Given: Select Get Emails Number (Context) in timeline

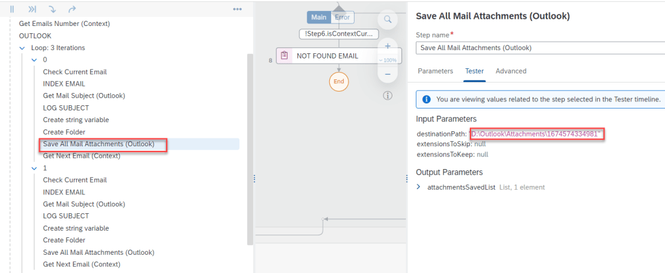Looking at the screenshot, I should (64, 23).
